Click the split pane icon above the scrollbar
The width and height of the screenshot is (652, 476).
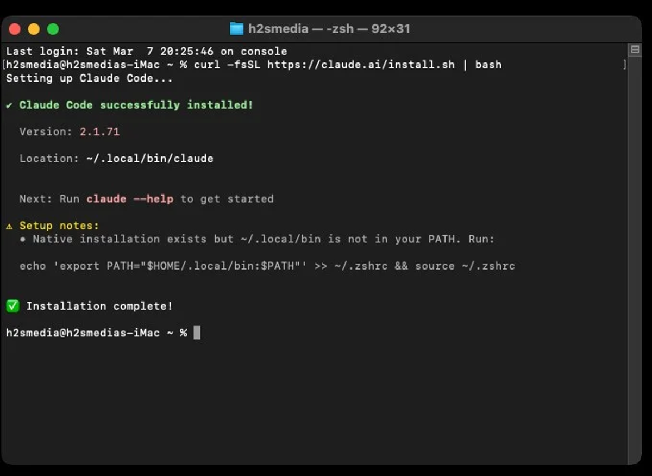click(634, 50)
